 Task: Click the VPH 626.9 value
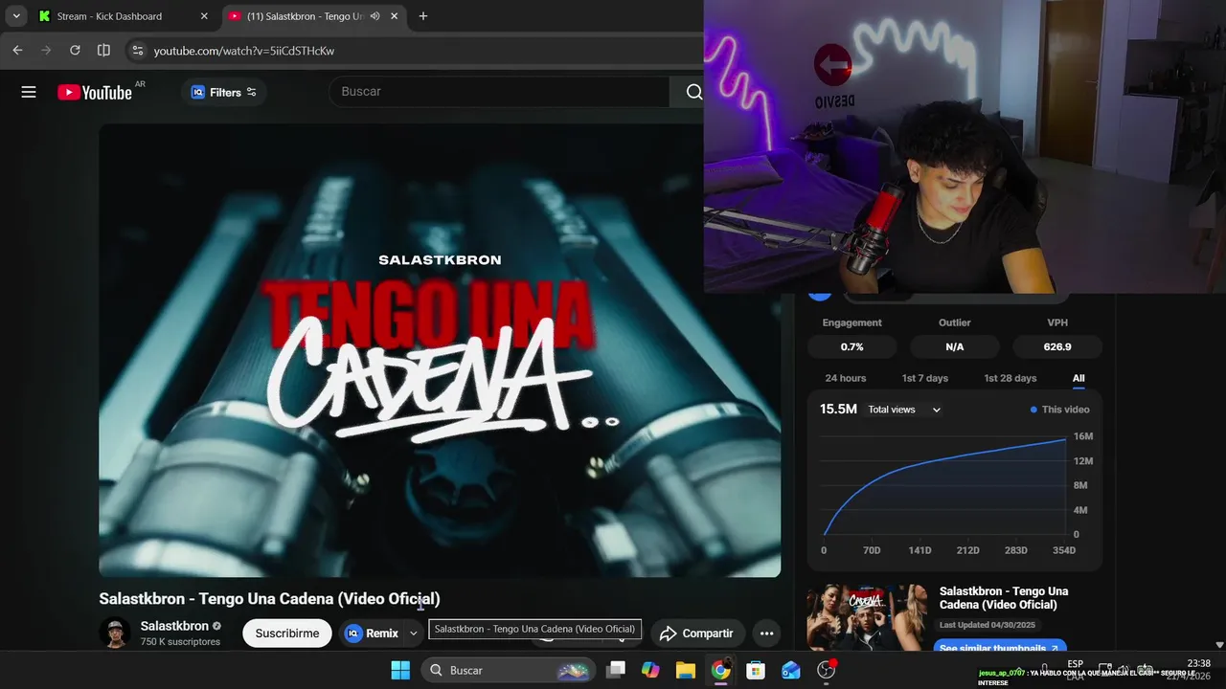pos(1057,346)
